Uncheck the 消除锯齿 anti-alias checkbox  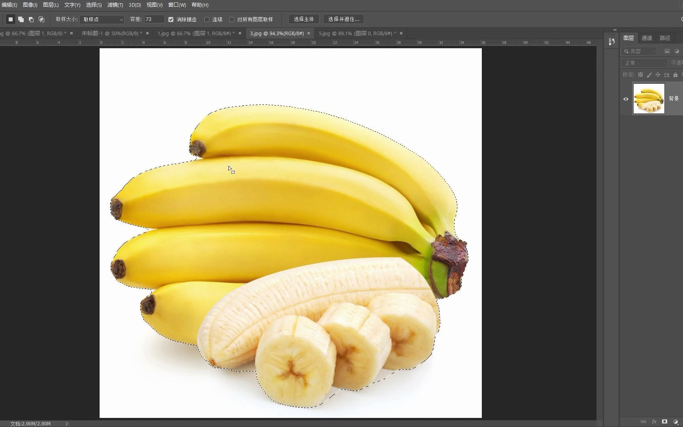[171, 19]
